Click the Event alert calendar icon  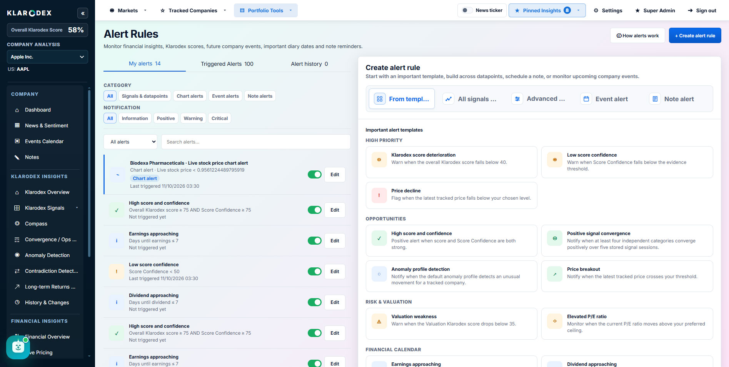(586, 99)
